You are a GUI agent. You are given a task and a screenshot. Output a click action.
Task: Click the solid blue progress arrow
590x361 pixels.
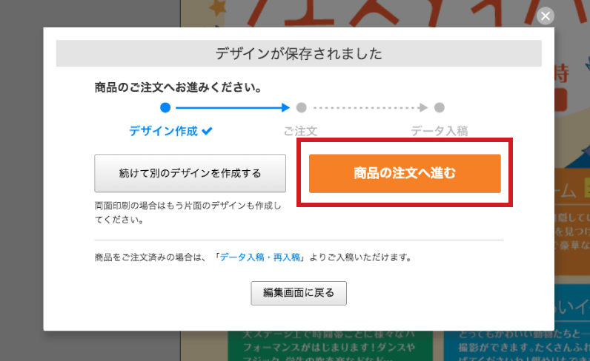[x=233, y=108]
